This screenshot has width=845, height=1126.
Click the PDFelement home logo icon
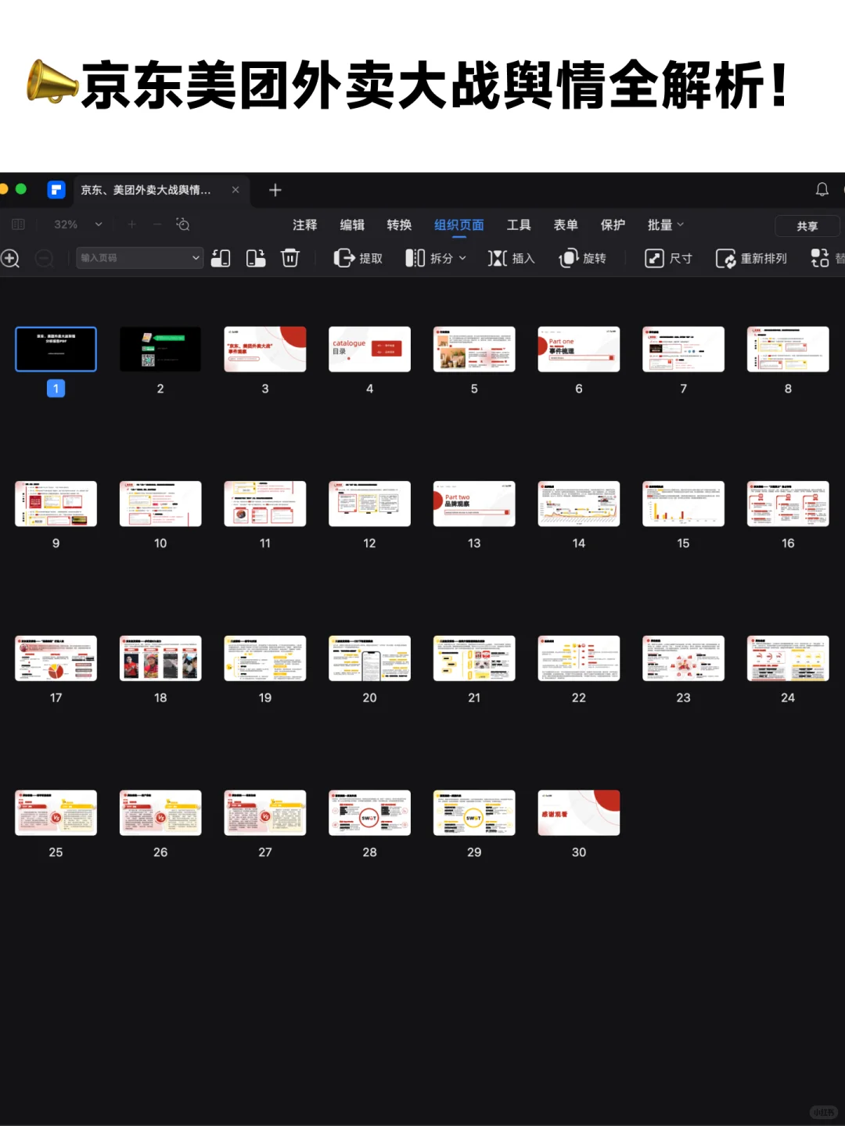(x=56, y=190)
